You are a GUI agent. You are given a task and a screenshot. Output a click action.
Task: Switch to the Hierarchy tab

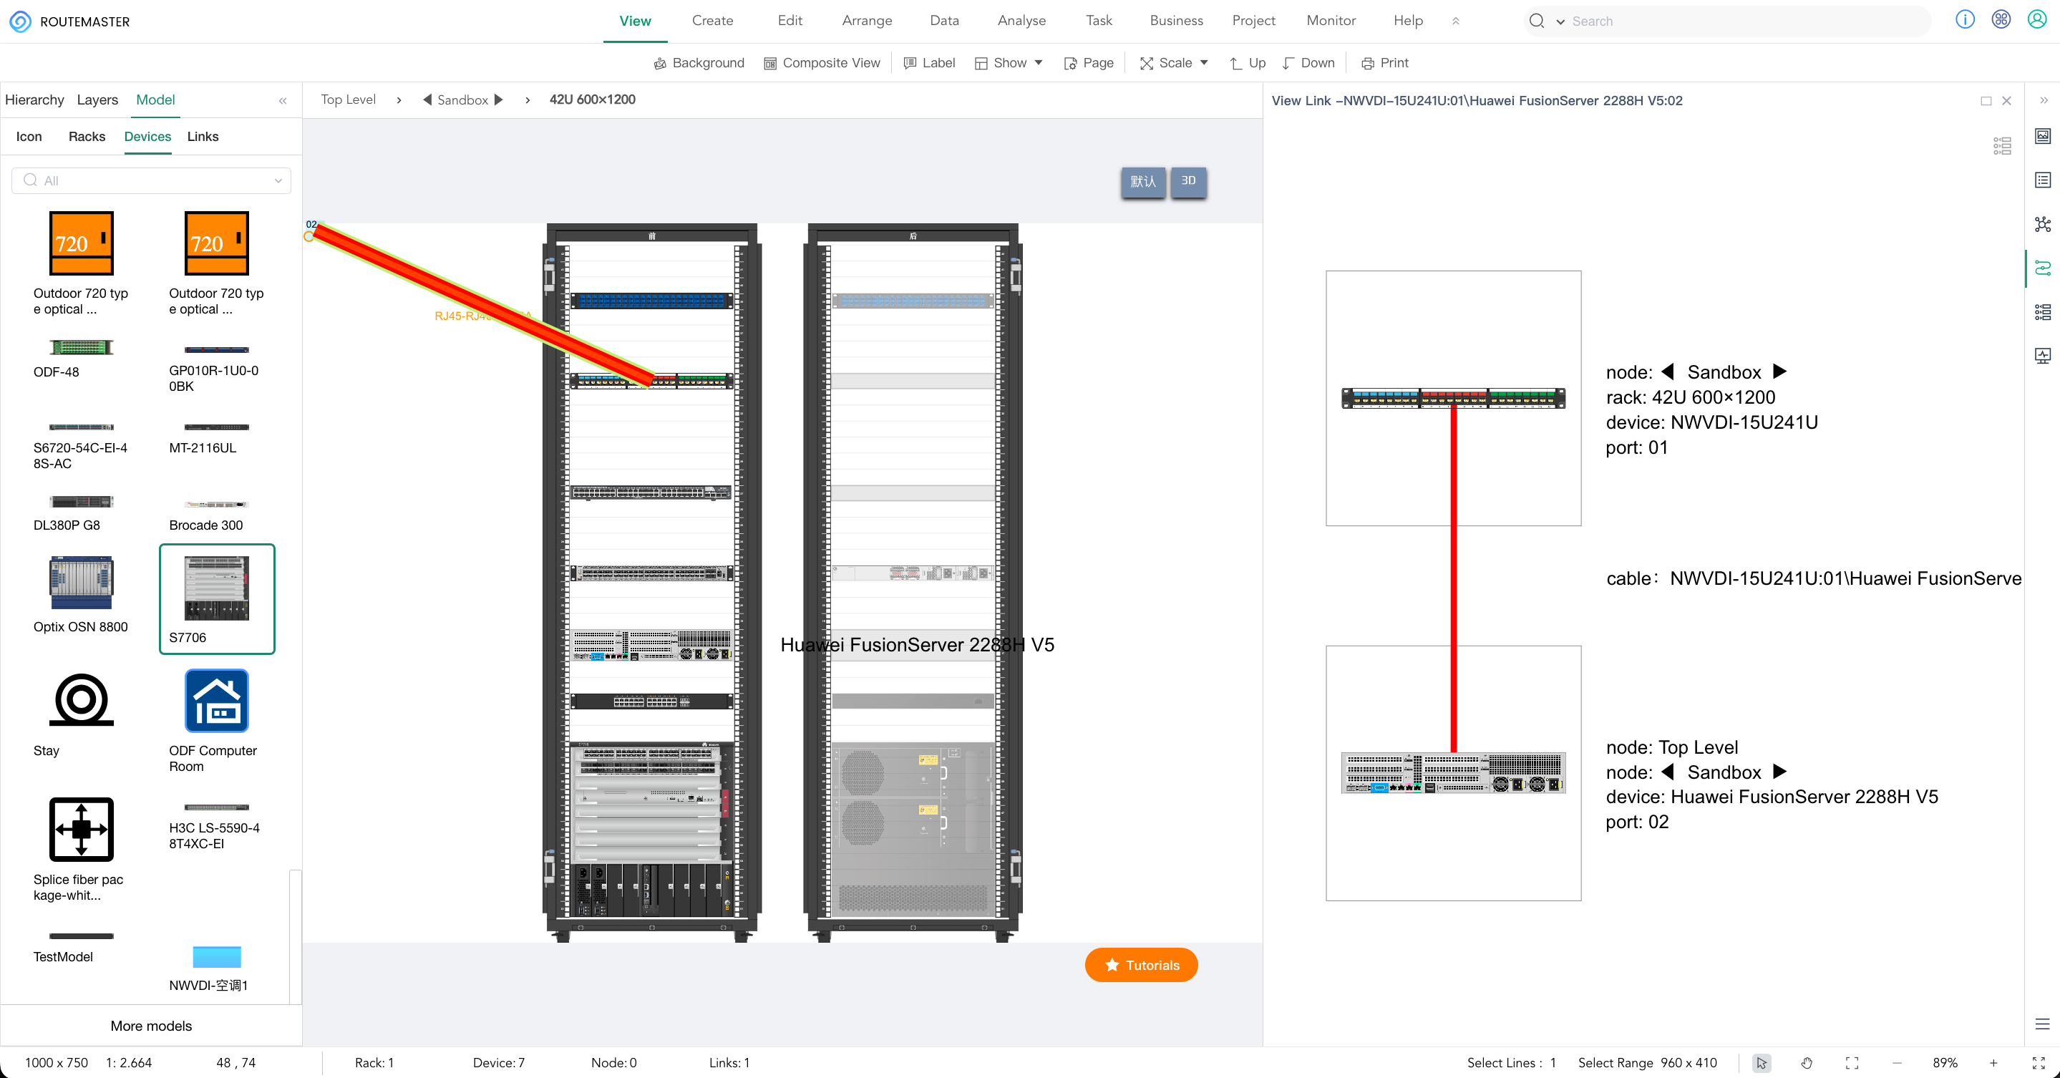(34, 100)
